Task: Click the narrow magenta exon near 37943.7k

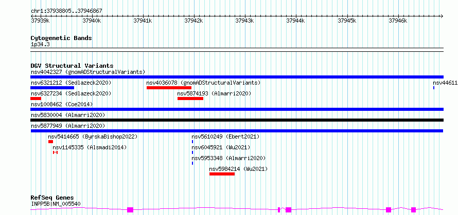Action: pos(279,210)
